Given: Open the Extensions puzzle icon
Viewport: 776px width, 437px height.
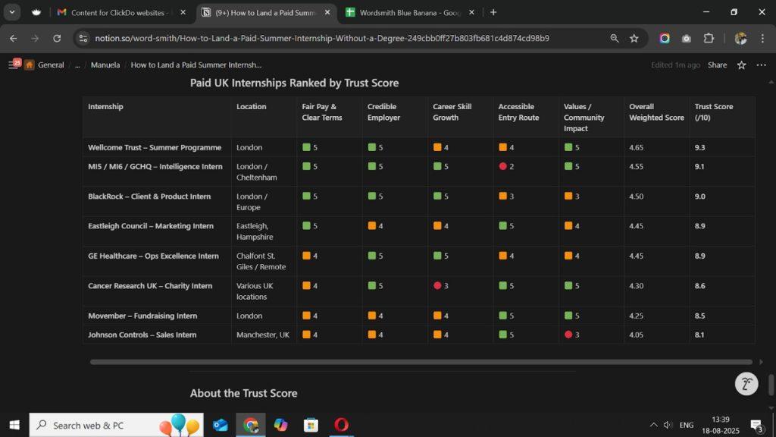Looking at the screenshot, I should click(709, 38).
